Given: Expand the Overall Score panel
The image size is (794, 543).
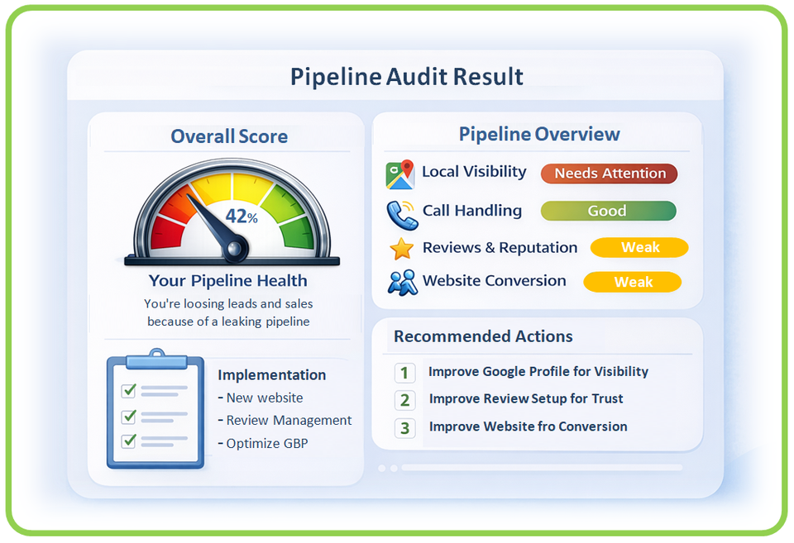Looking at the screenshot, I should (228, 136).
